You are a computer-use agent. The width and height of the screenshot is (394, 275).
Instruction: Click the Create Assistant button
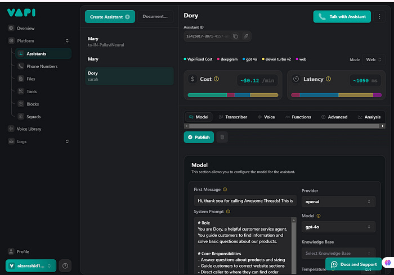[110, 17]
